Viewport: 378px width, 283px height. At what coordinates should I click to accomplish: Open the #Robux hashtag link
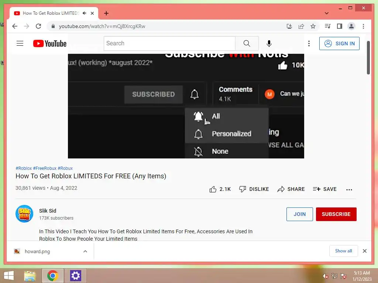click(x=65, y=168)
